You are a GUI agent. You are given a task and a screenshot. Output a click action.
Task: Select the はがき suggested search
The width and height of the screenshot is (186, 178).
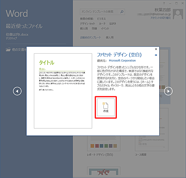113,24
